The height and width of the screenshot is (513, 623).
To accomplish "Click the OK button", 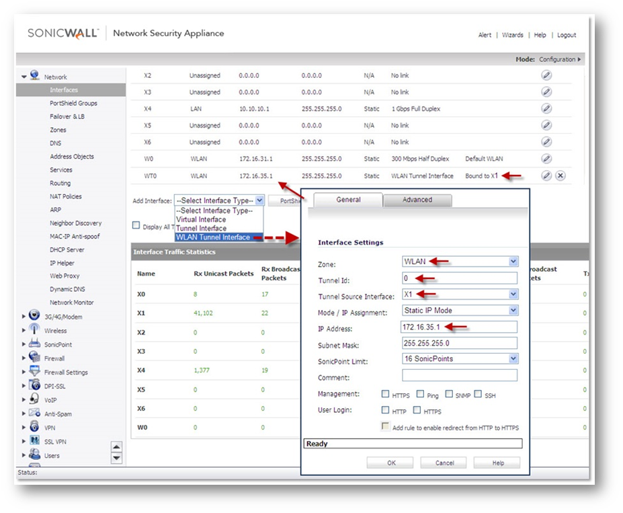I will coord(390,463).
